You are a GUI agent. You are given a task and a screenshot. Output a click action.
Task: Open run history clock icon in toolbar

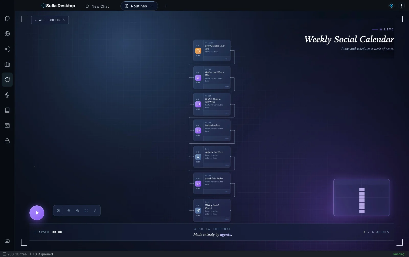[x=58, y=211]
